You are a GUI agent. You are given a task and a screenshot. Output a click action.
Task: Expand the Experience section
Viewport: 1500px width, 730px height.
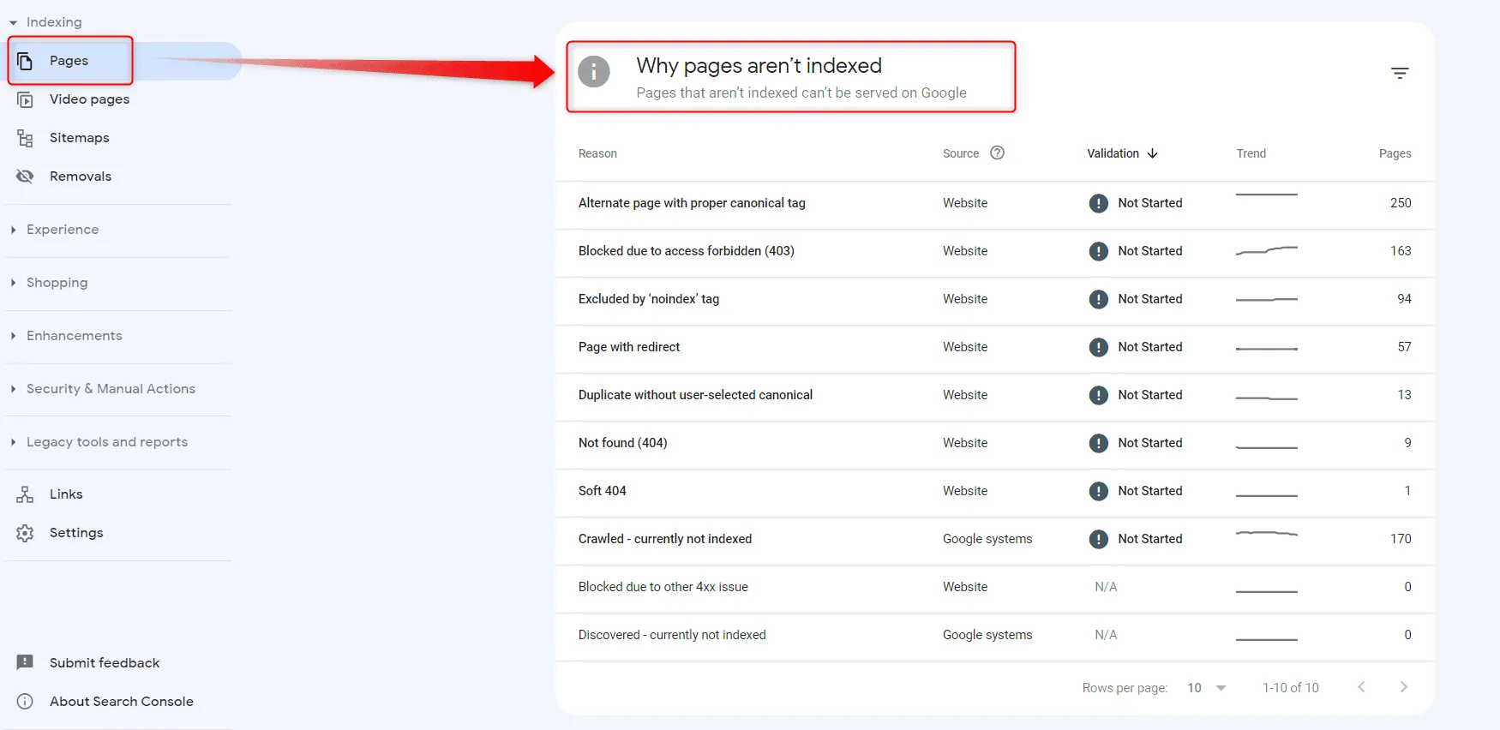click(62, 230)
